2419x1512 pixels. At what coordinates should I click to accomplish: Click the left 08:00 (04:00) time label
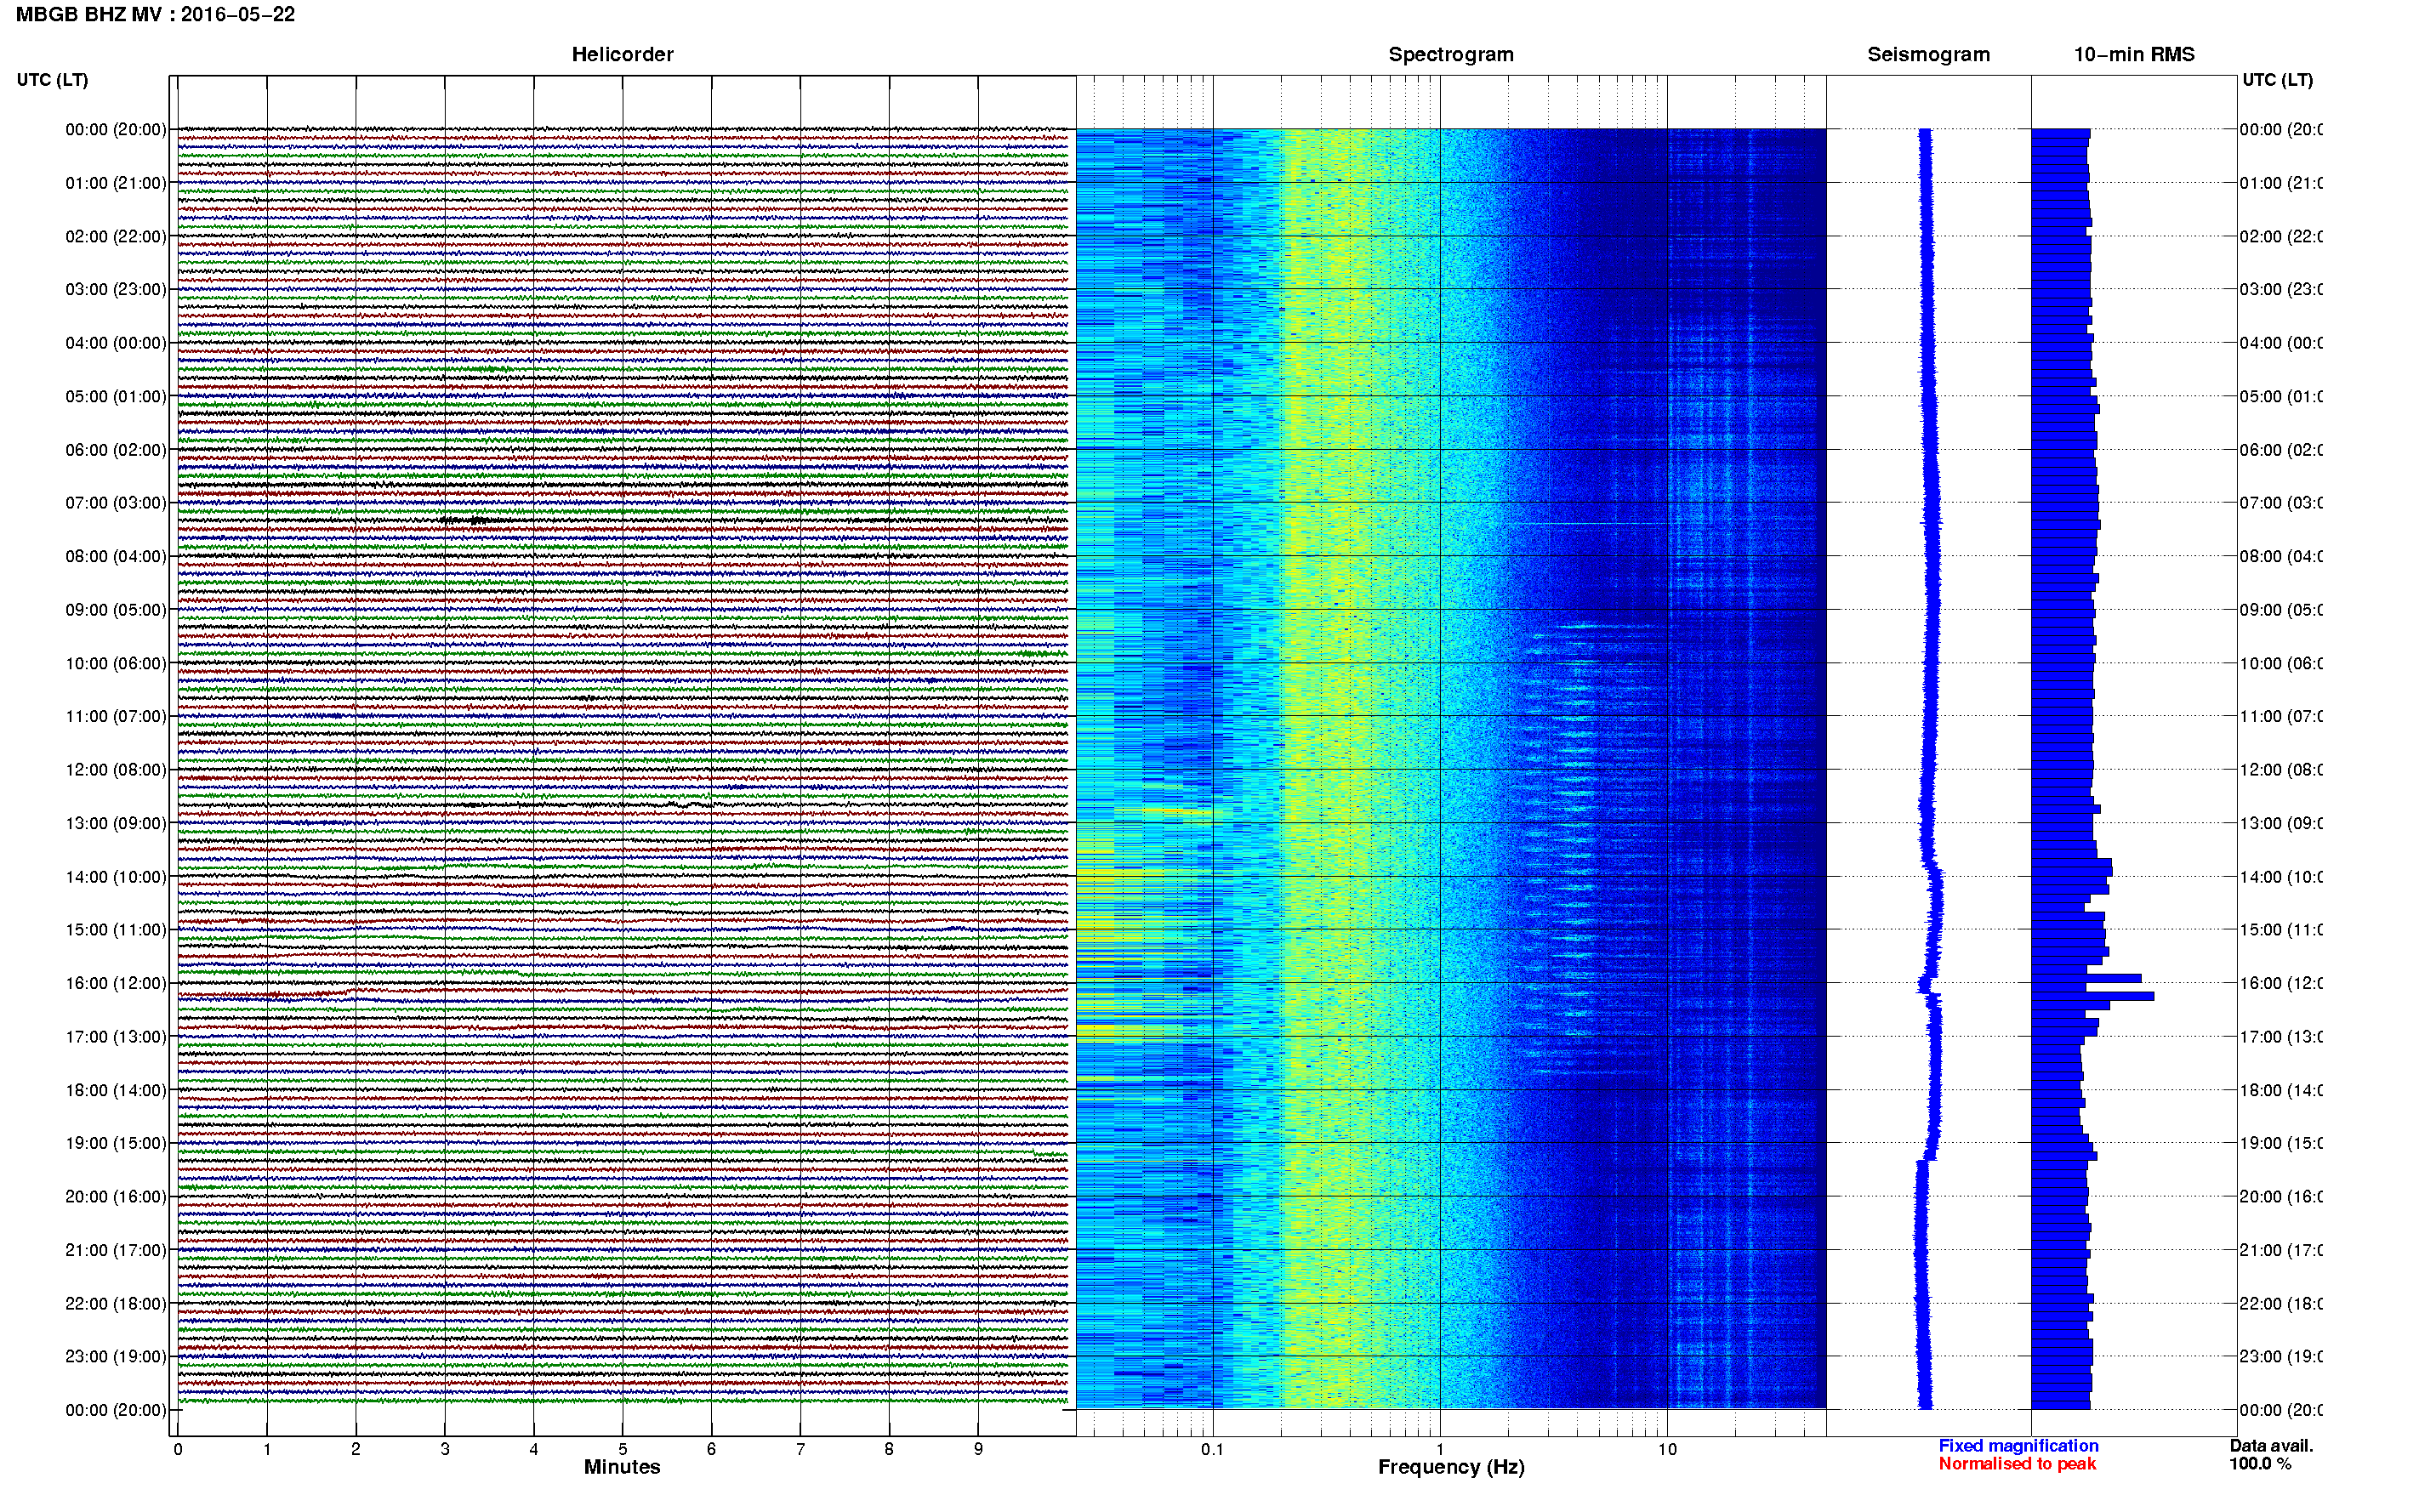pyautogui.click(x=116, y=557)
